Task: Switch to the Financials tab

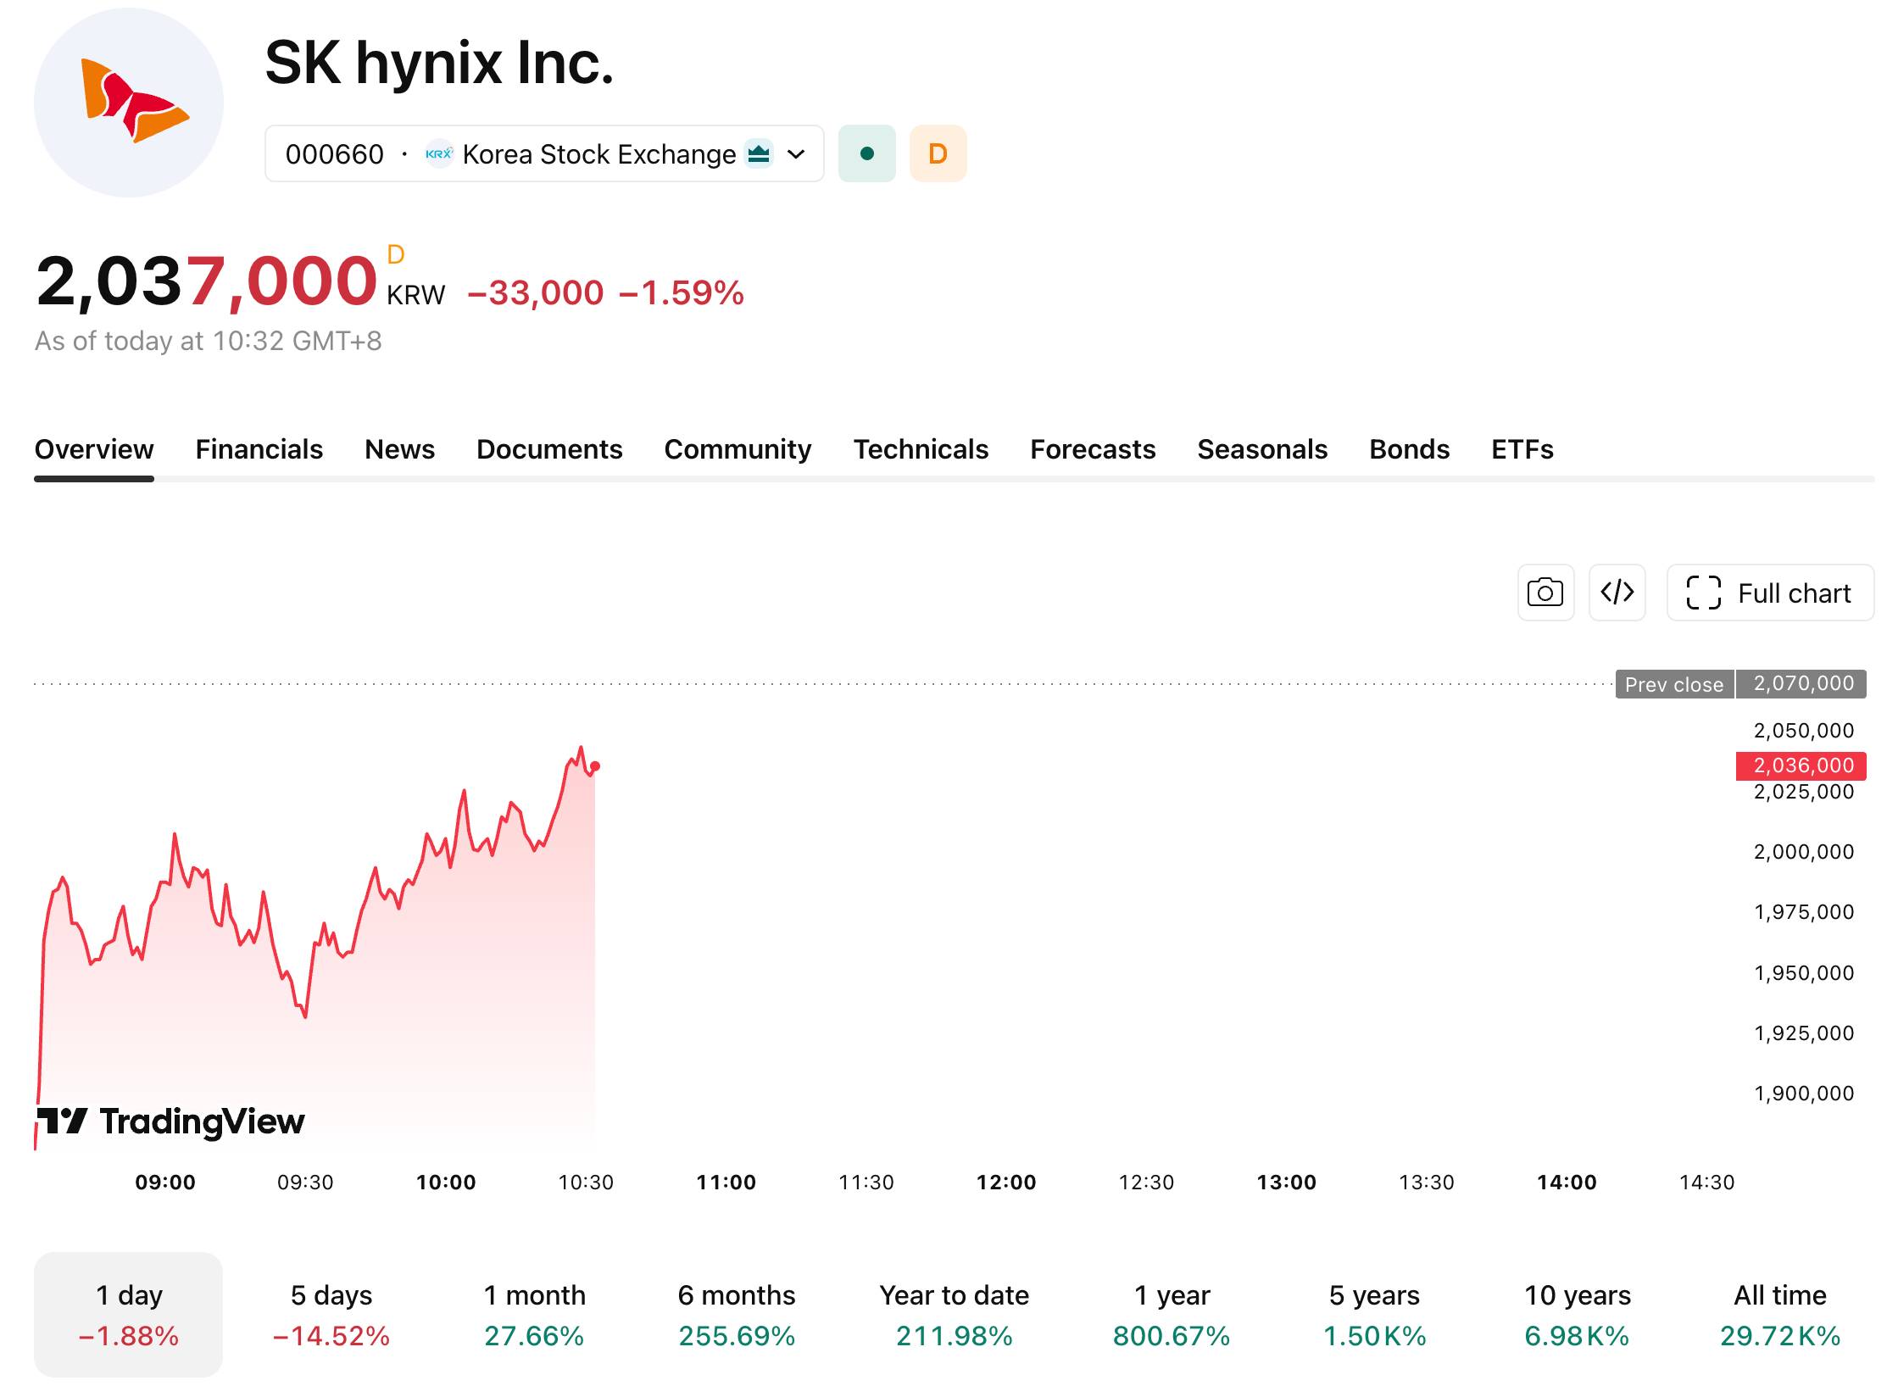Action: click(259, 449)
